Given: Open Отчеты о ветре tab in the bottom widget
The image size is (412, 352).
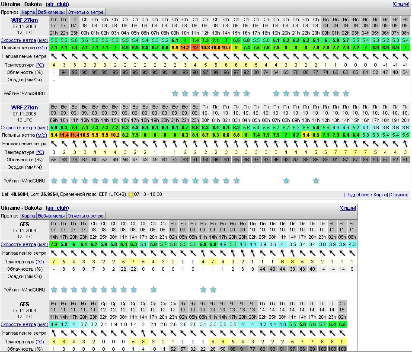Looking at the screenshot, I should tap(85, 216).
